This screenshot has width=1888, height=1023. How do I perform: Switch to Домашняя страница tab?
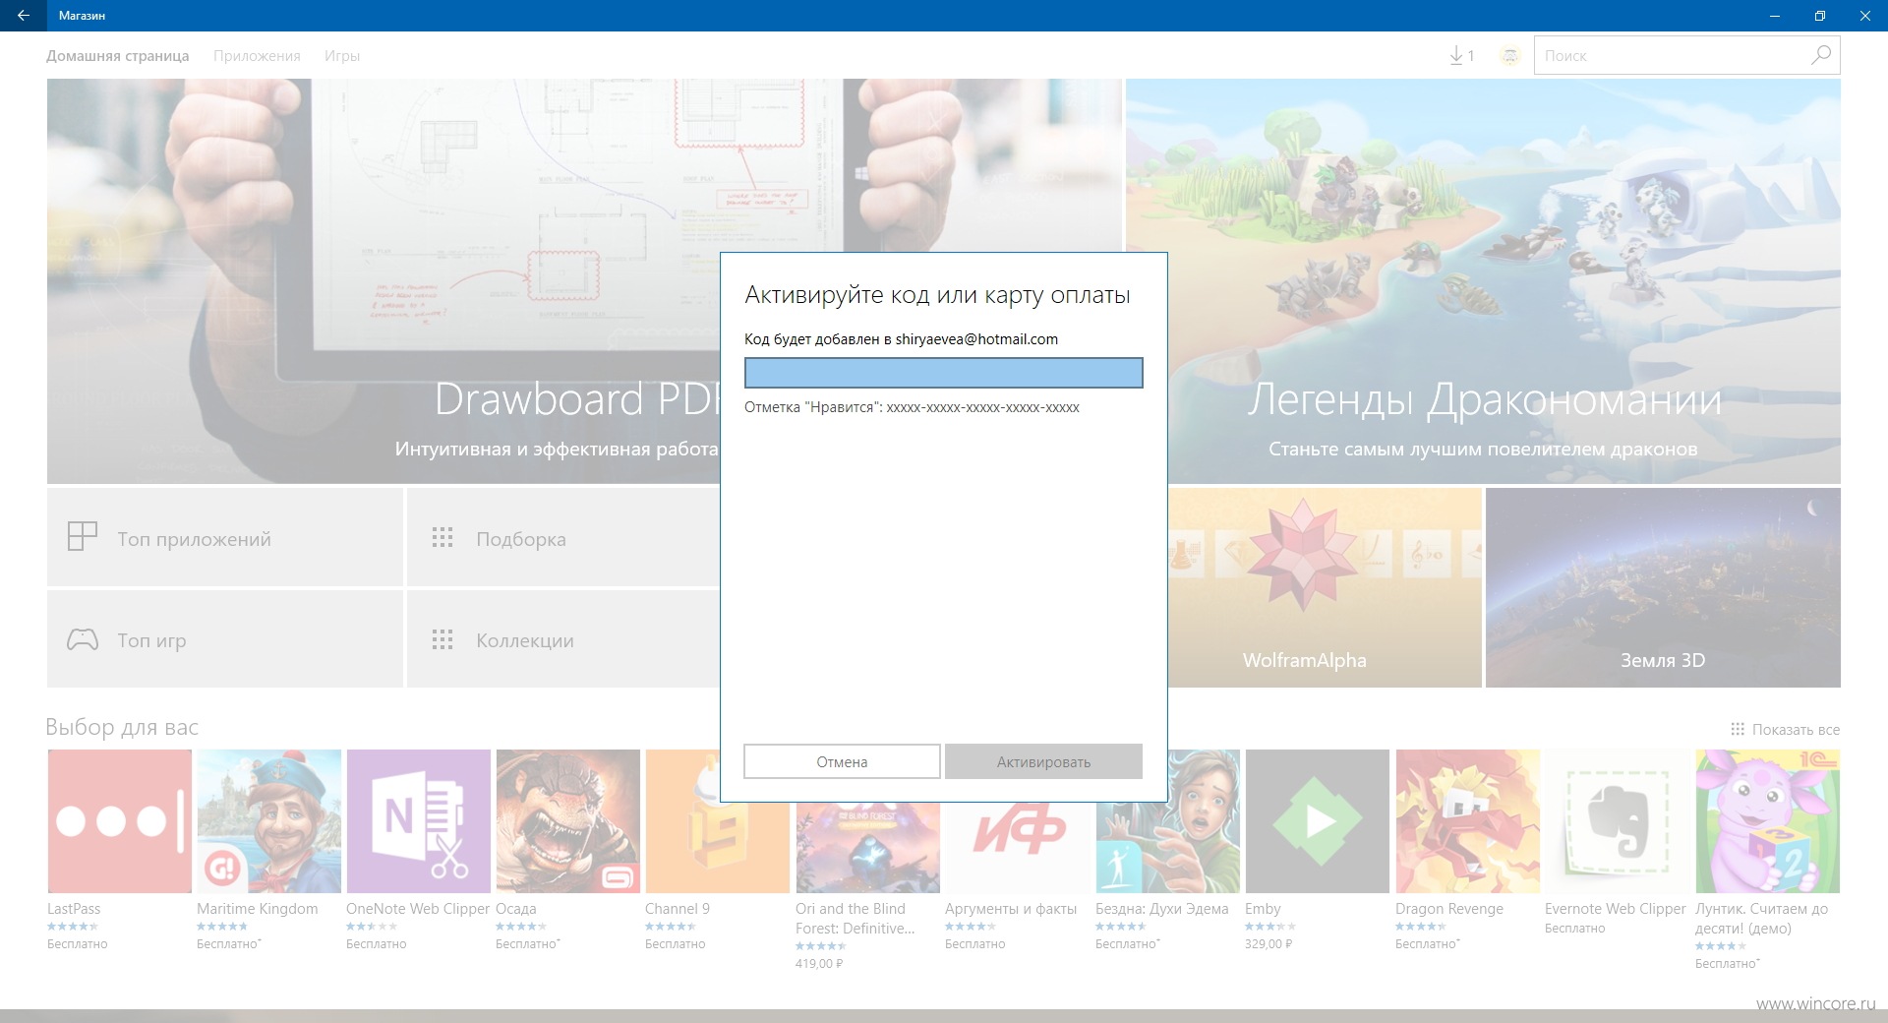[118, 56]
